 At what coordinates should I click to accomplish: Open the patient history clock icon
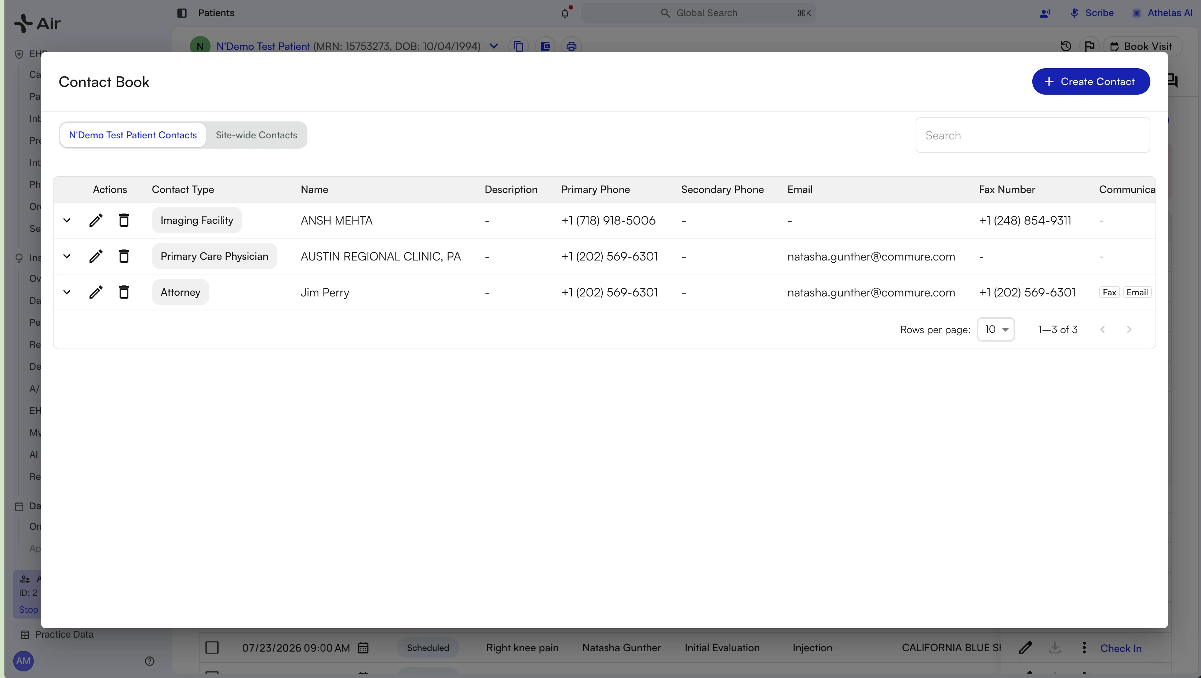(x=1066, y=46)
